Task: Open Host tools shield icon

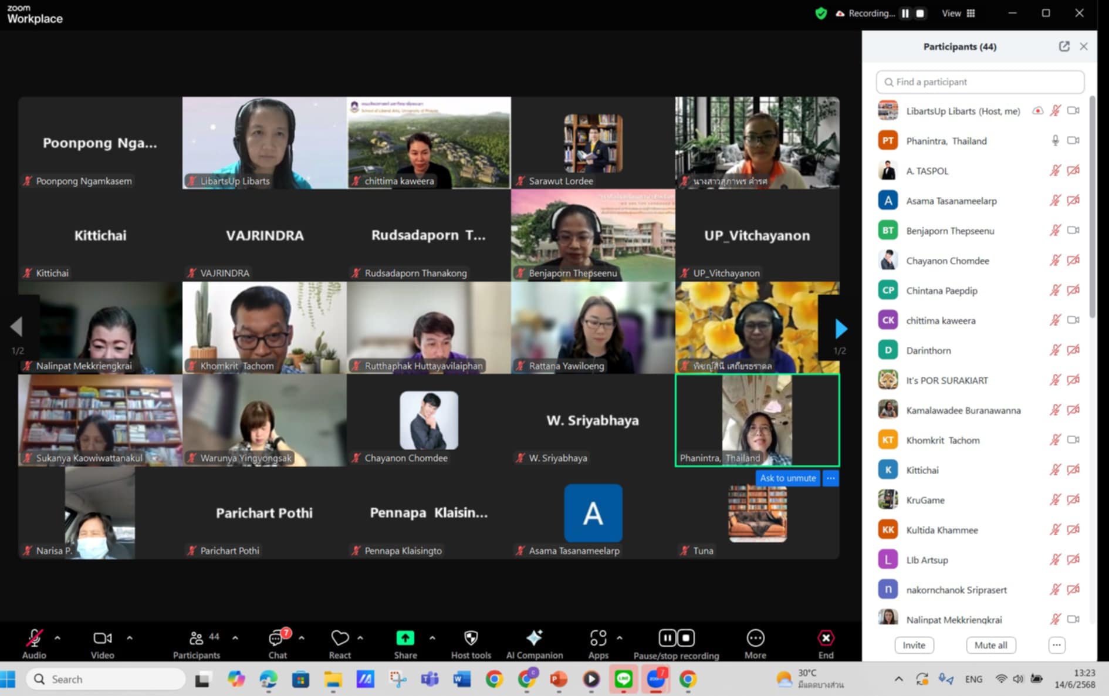Action: click(x=471, y=638)
